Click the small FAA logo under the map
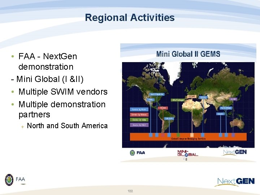The image size is (260, 195). pos(138,152)
